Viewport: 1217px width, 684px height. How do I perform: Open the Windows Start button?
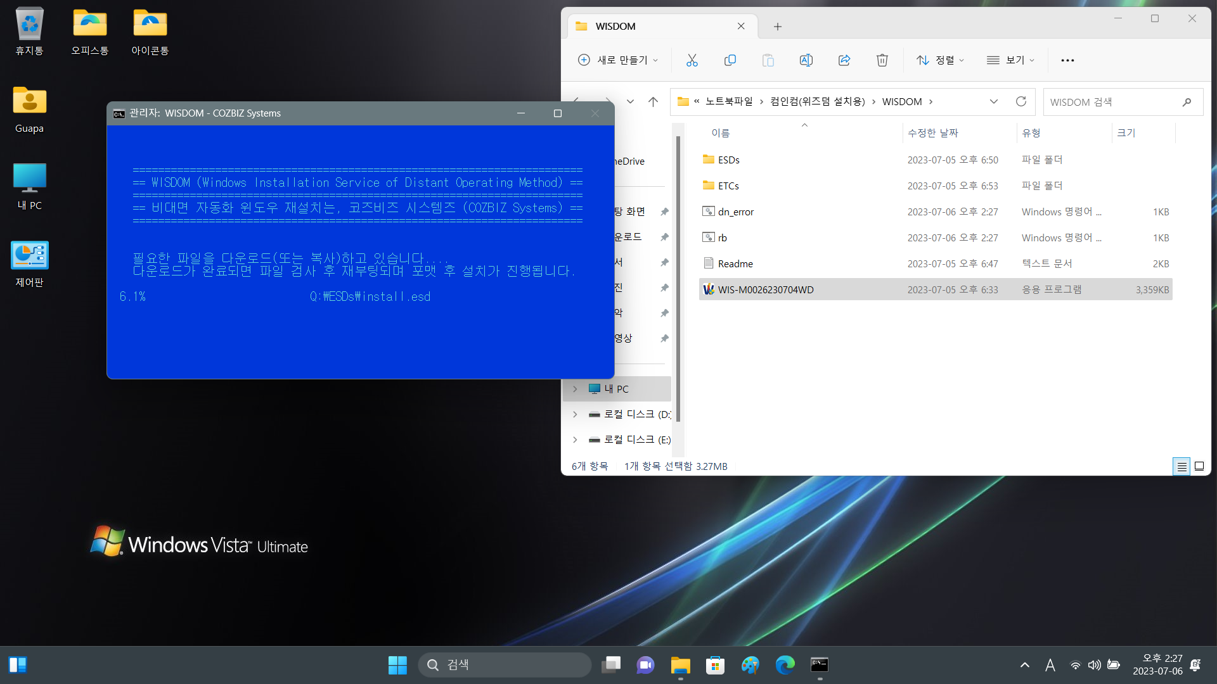(x=397, y=664)
